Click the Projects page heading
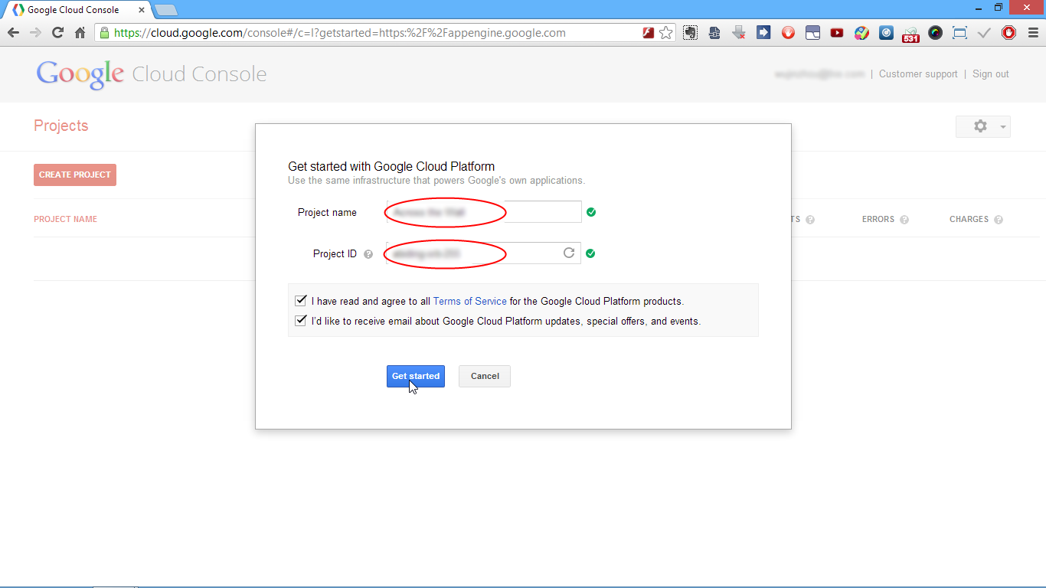Viewport: 1046px width, 588px height. pos(61,126)
